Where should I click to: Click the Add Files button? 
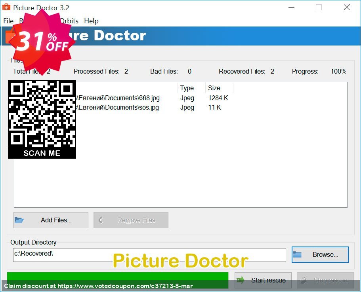[x=51, y=220]
